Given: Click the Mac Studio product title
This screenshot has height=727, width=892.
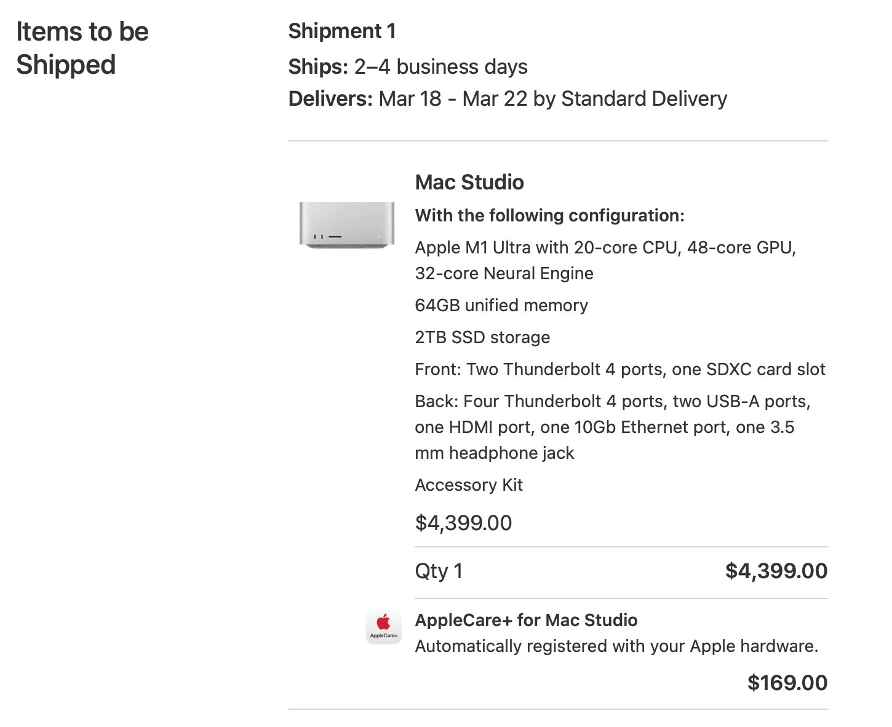Looking at the screenshot, I should coord(469,182).
